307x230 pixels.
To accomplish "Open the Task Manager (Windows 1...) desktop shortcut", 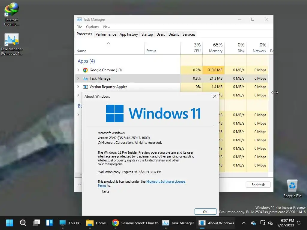I will (x=12, y=44).
